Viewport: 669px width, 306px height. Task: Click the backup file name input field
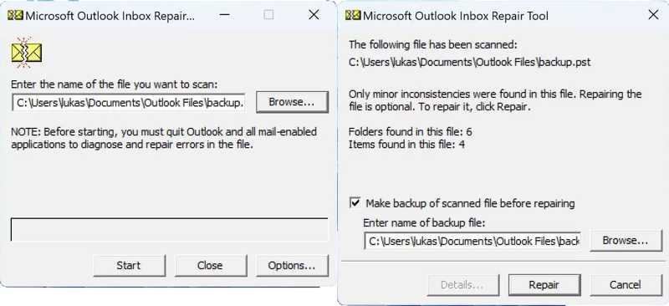[x=472, y=241]
